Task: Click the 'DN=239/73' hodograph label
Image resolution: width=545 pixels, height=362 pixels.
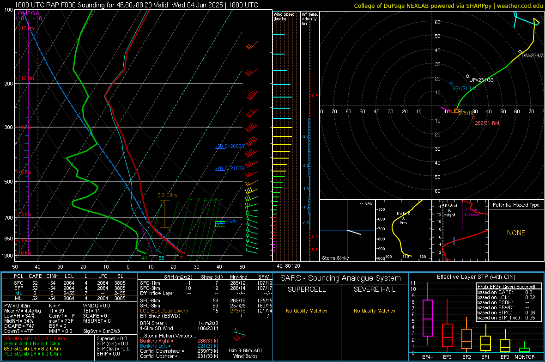Action: point(533,55)
